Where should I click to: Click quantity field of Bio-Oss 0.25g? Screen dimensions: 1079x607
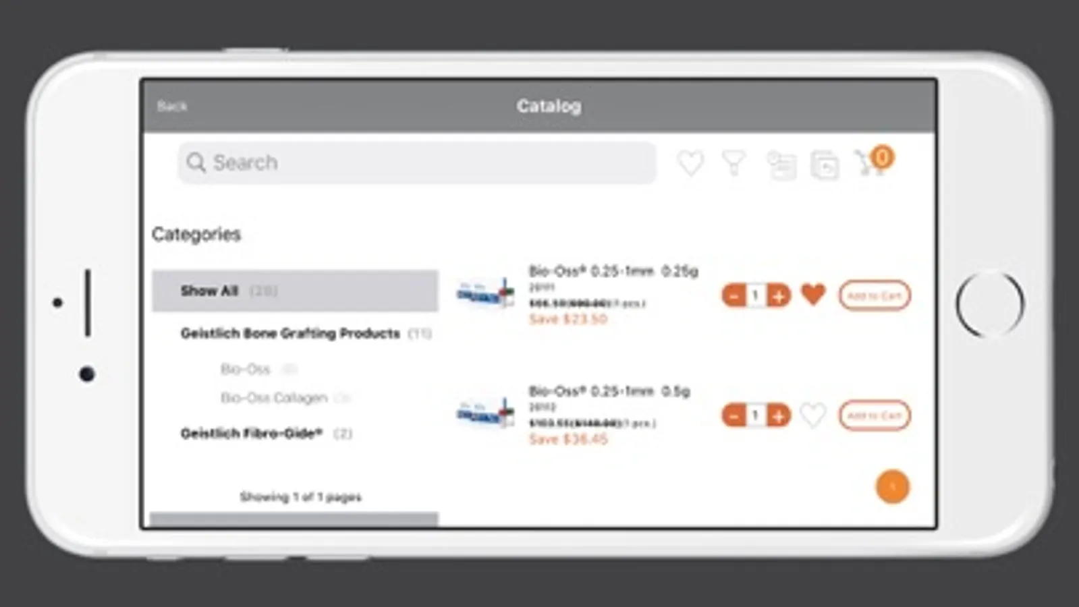[x=756, y=295]
